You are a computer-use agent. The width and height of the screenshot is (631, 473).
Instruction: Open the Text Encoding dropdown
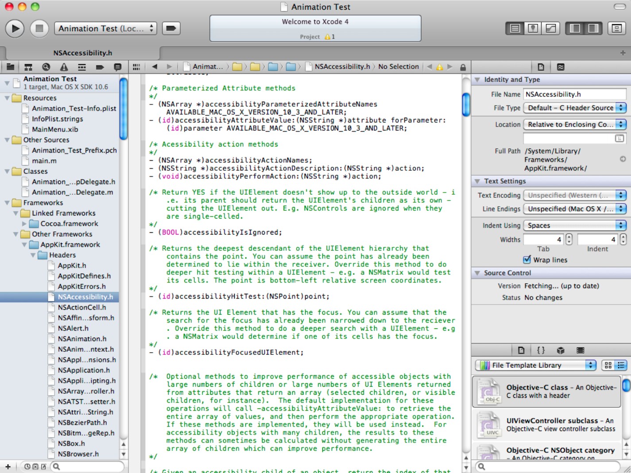click(575, 195)
